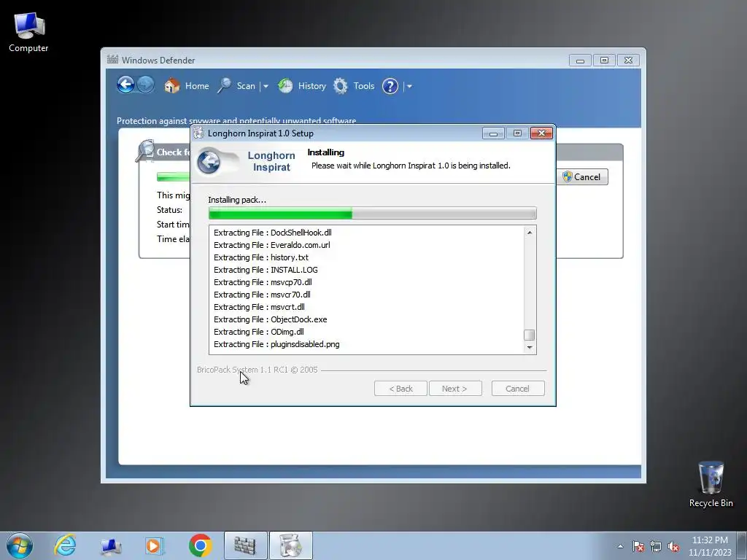Screen dimensions: 747x560
Task: Show hidden system tray icons
Action: click(620, 546)
